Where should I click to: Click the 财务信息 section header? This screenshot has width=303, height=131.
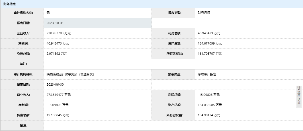[10, 4]
